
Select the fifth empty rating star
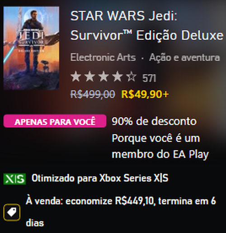pyautogui.click(x=132, y=76)
